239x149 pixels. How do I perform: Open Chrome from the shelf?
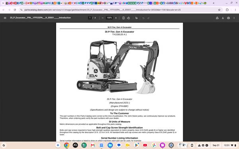click(67, 145)
